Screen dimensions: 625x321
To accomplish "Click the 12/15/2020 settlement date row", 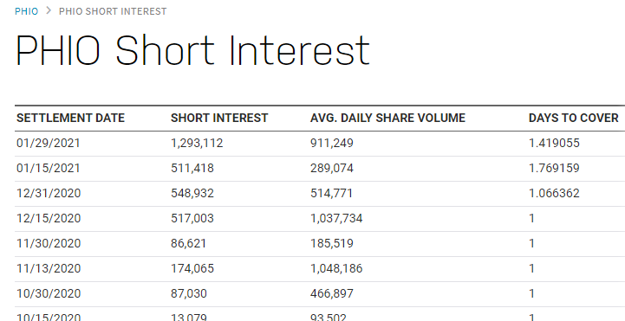I will pyautogui.click(x=320, y=218).
